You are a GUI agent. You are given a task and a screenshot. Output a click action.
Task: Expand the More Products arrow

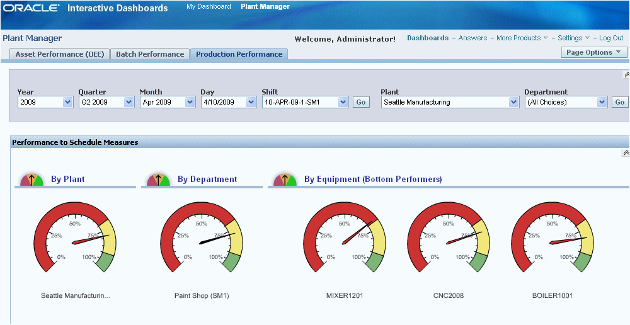[x=546, y=38]
